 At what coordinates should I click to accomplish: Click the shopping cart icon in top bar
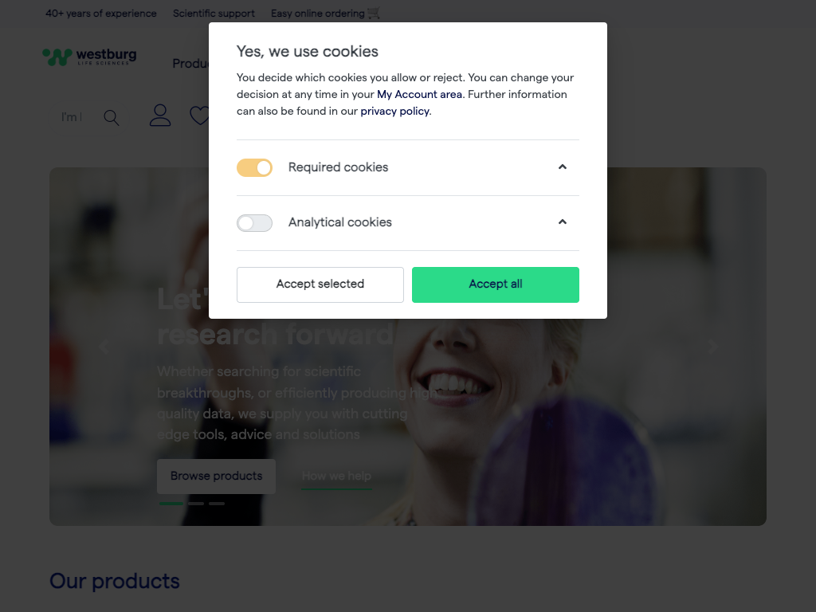(x=374, y=14)
